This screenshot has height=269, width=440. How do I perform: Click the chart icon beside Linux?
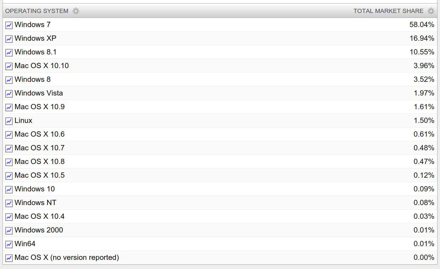[x=9, y=121]
